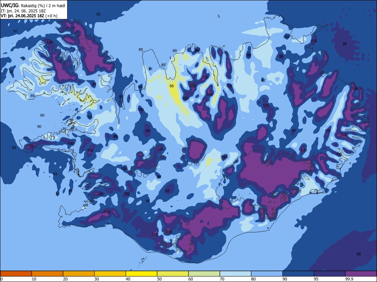
Task: Click the 'VT: þri. 24.06.2025 18Z (+0 h)' line
Action: click(29, 16)
